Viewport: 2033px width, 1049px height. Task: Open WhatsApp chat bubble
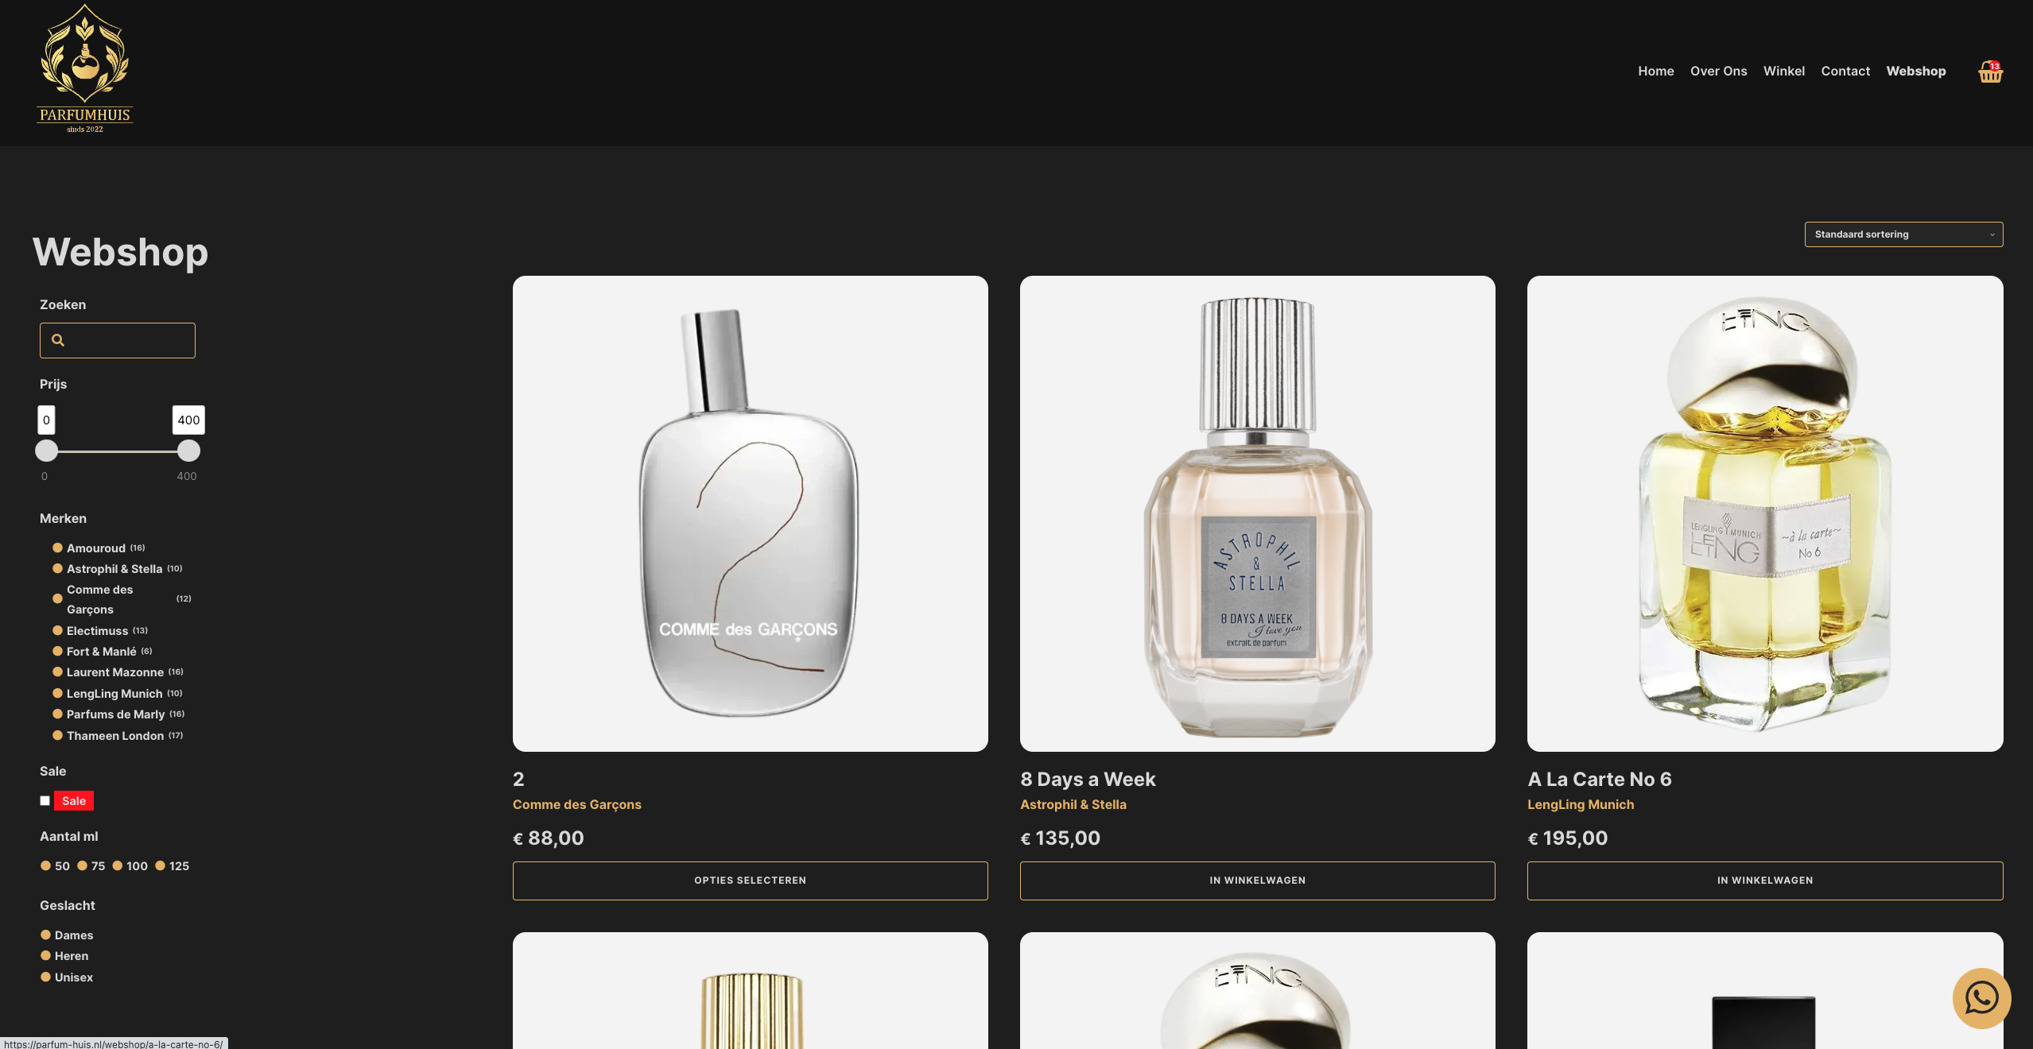pyautogui.click(x=1981, y=998)
